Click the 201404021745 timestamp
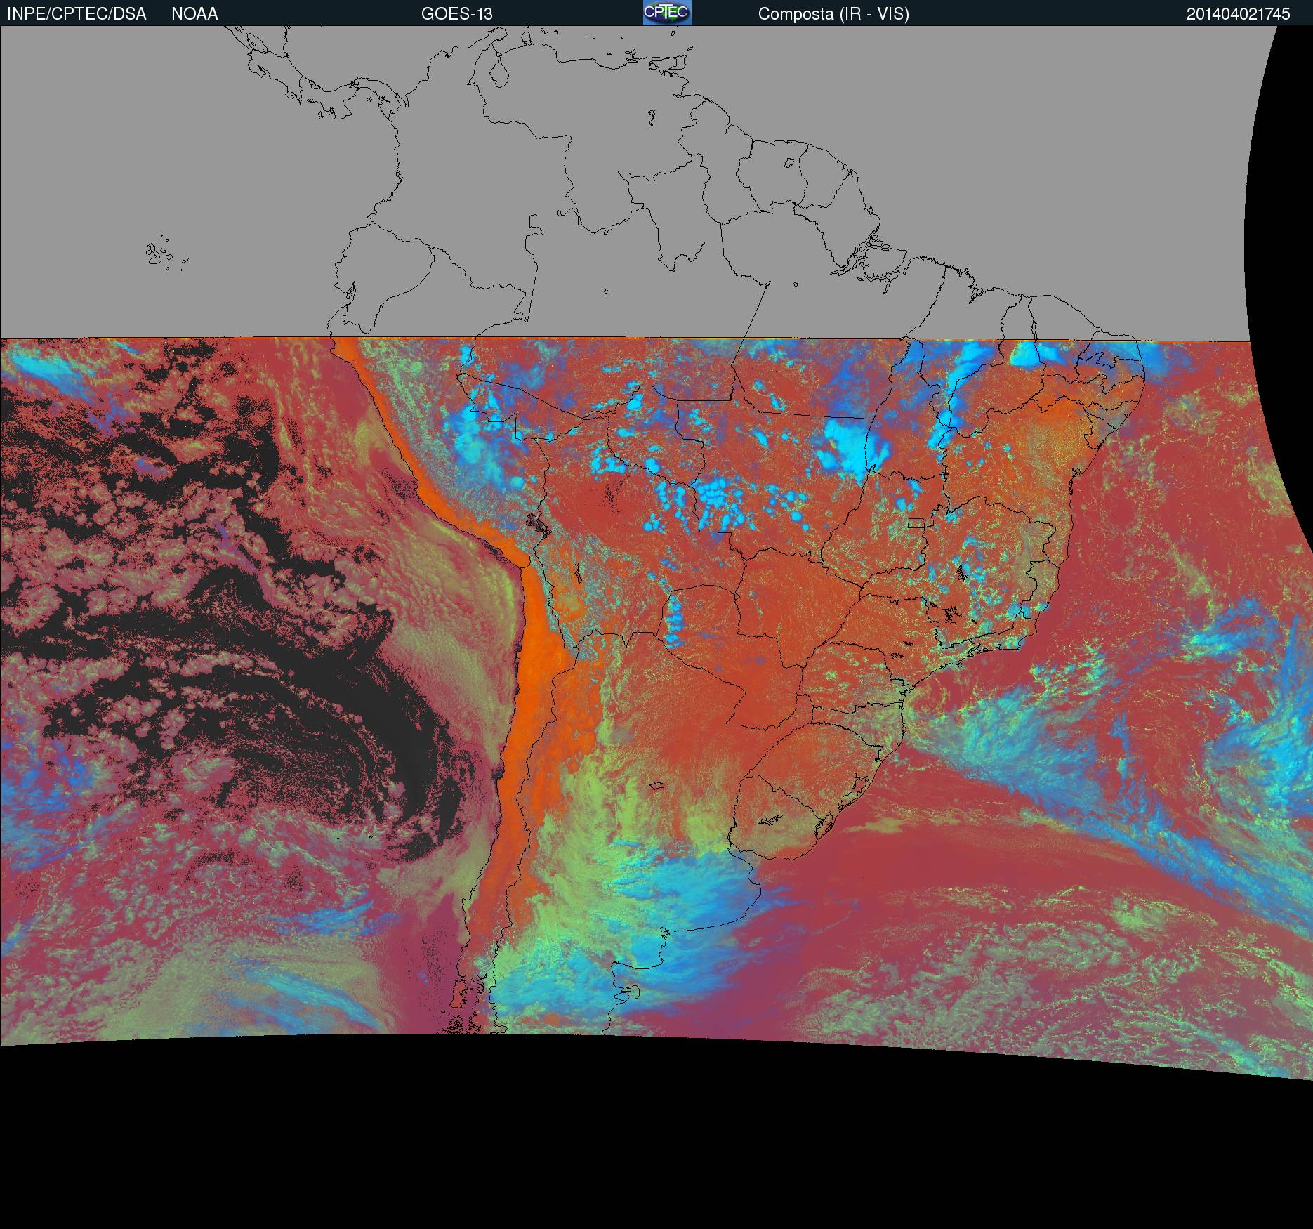Viewport: 1313px width, 1229px height. [1239, 14]
